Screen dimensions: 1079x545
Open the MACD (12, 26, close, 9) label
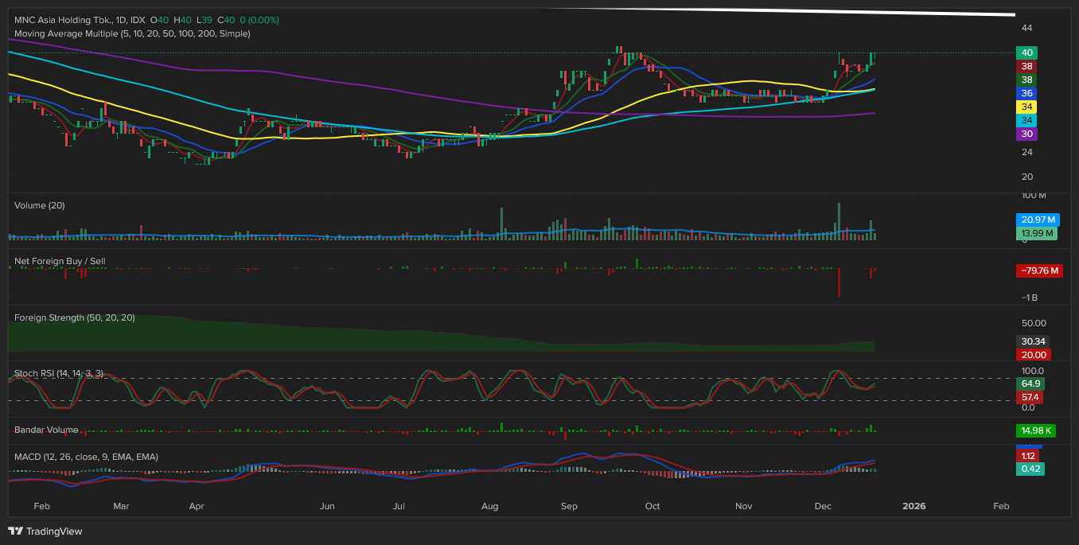(x=86, y=457)
